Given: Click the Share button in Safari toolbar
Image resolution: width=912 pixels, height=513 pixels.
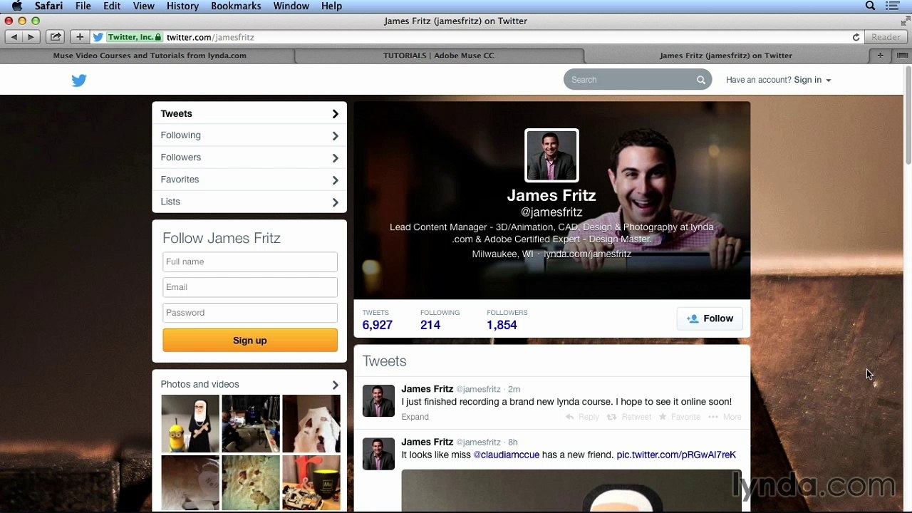Looking at the screenshot, I should [56, 37].
